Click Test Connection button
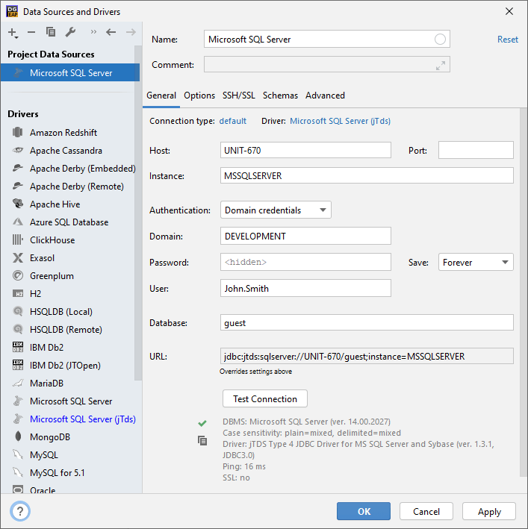The width and height of the screenshot is (528, 529). [x=265, y=398]
